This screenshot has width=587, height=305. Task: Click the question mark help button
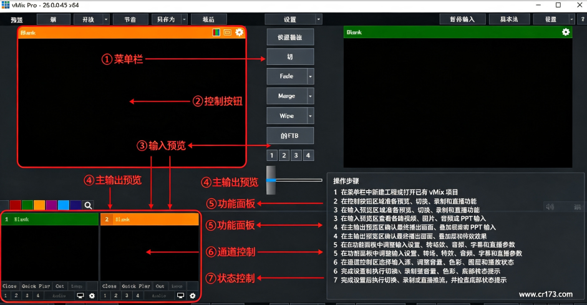click(x=583, y=19)
